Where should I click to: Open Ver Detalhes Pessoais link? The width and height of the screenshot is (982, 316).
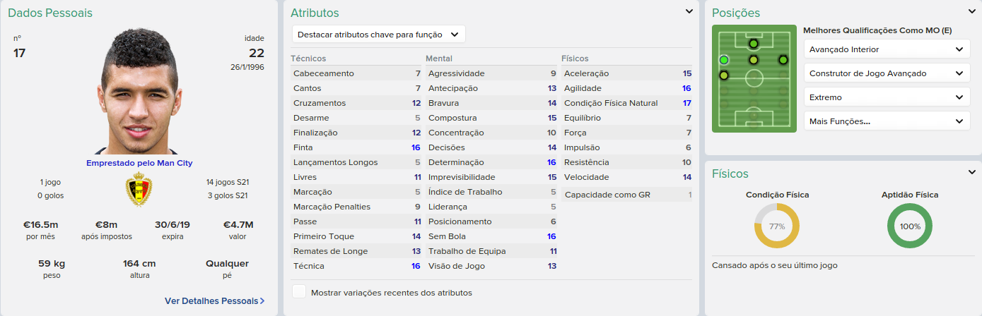pyautogui.click(x=214, y=300)
